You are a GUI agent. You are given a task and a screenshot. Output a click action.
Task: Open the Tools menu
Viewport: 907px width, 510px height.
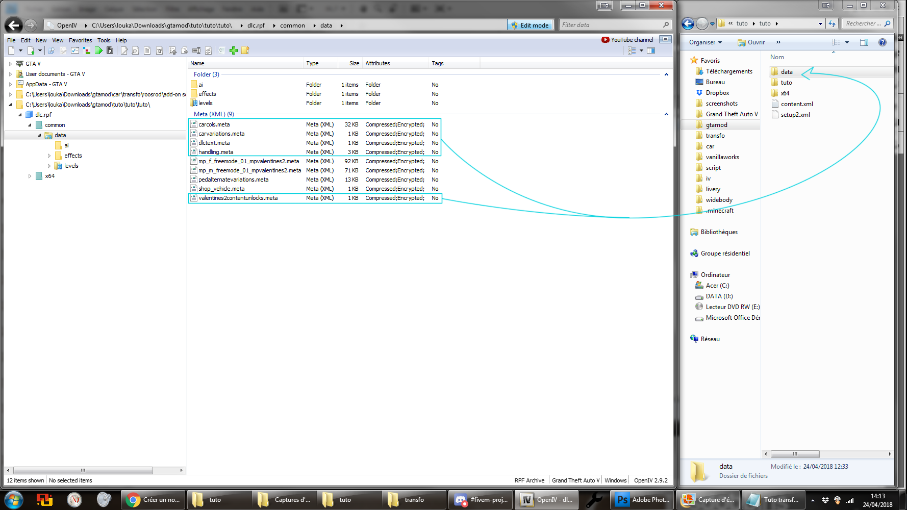tap(104, 40)
